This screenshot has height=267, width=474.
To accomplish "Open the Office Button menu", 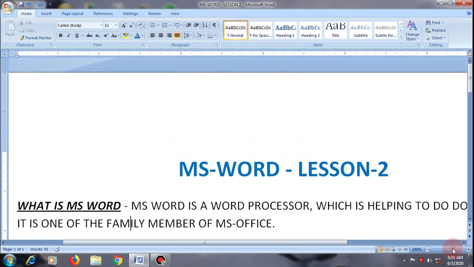I will (x=7, y=7).
